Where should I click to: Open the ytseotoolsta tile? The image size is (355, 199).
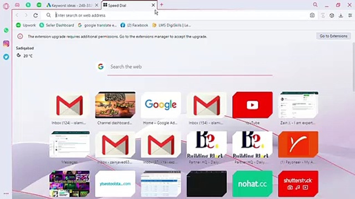[x=115, y=184]
